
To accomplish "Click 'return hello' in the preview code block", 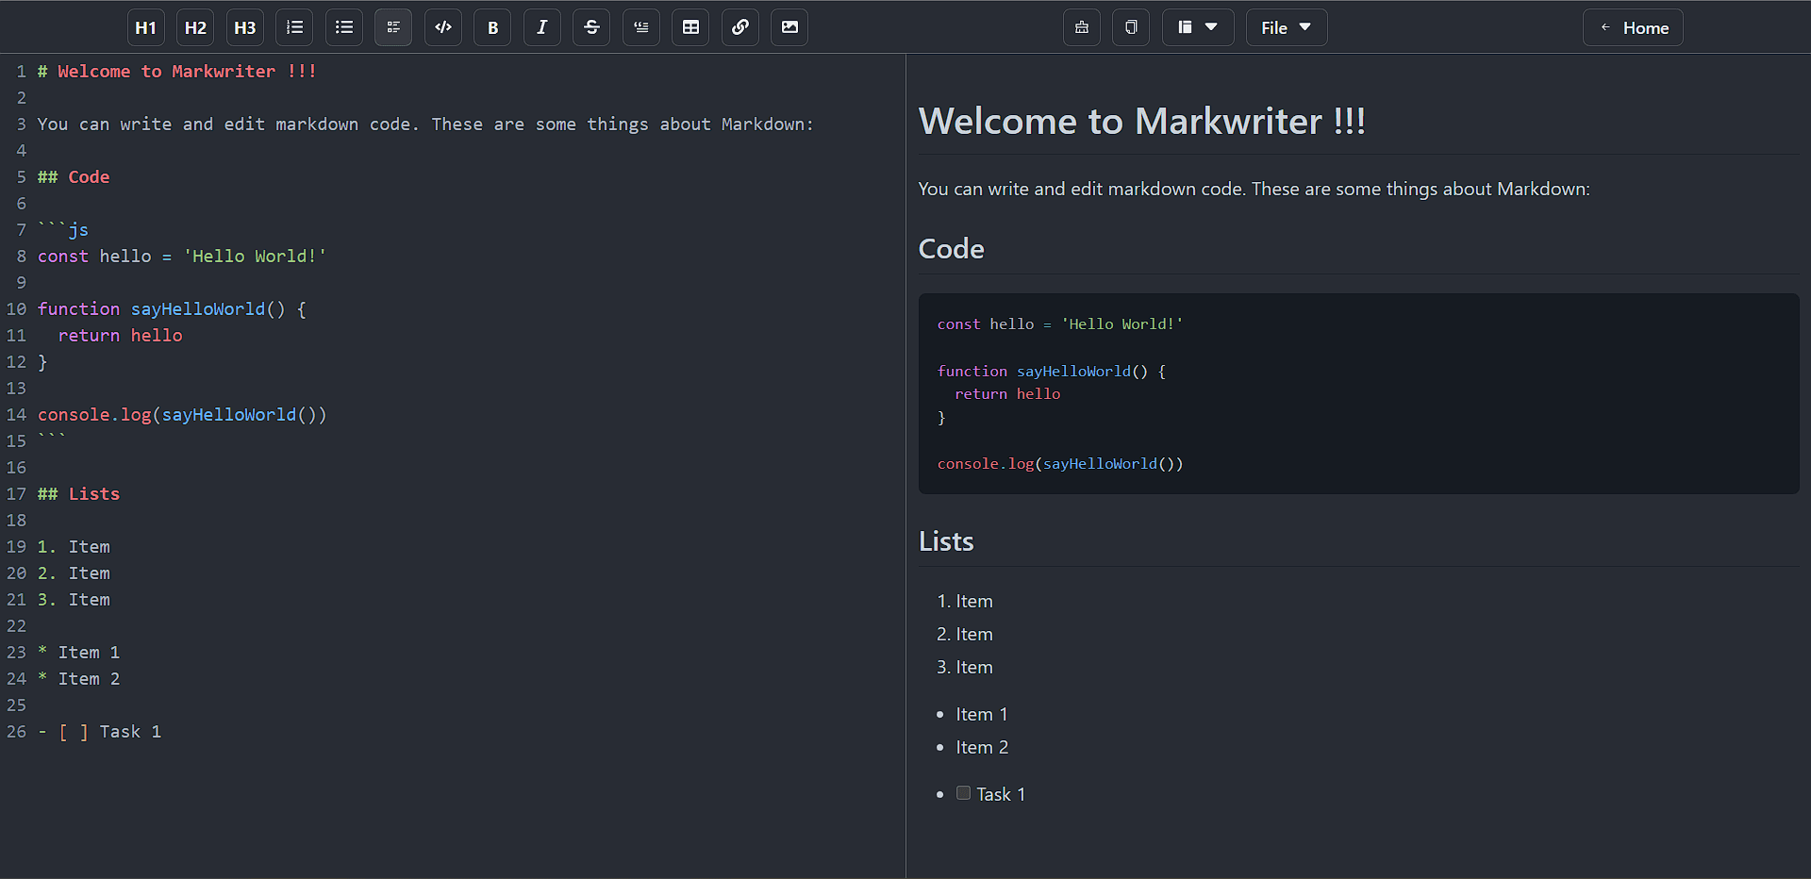I will [x=1007, y=394].
